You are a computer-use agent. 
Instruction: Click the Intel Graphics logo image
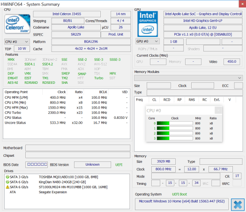[x=148, y=24]
